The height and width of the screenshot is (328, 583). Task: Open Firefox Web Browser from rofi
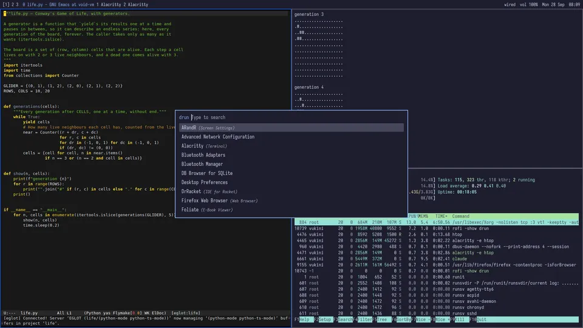(x=291, y=201)
